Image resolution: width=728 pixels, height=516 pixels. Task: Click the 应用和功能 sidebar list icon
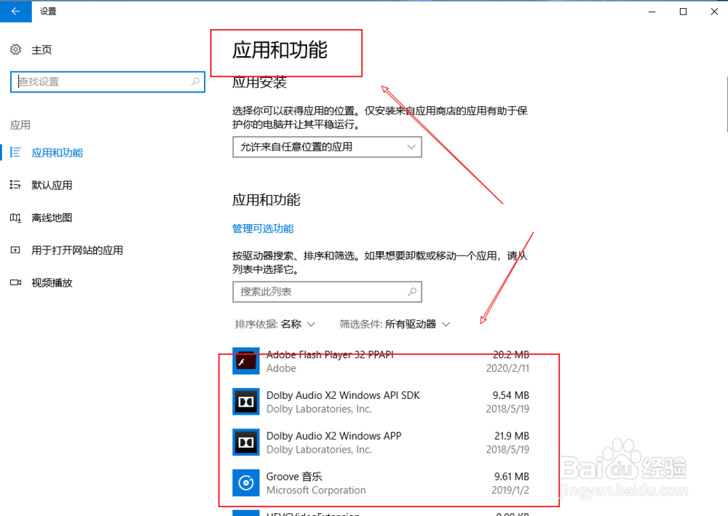15,152
